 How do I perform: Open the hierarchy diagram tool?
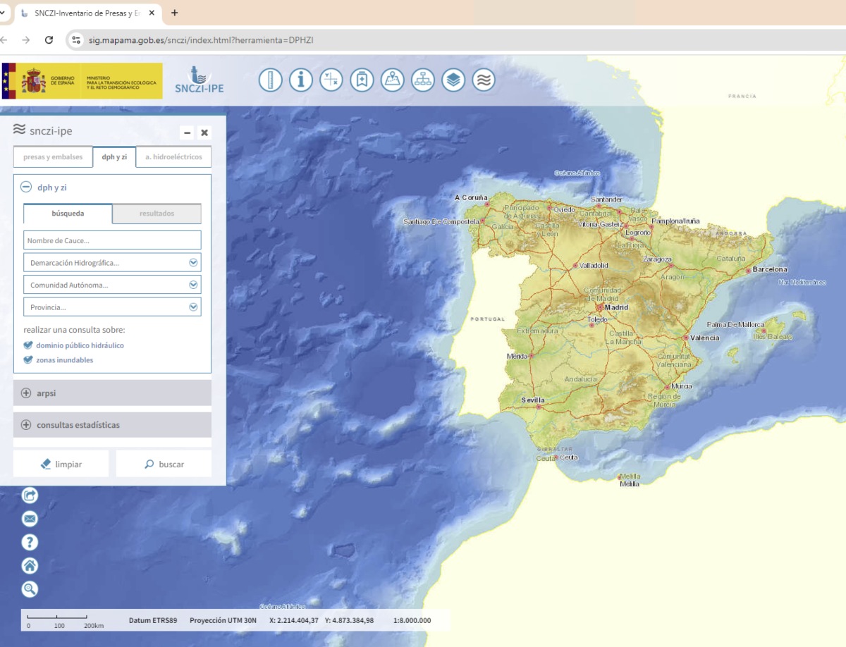[x=423, y=80]
